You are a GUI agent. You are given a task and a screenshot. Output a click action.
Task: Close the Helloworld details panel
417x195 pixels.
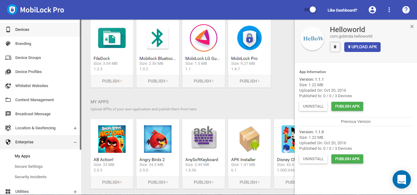tap(412, 27)
